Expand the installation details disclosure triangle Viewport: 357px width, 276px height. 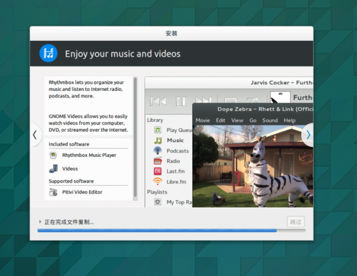click(x=40, y=221)
